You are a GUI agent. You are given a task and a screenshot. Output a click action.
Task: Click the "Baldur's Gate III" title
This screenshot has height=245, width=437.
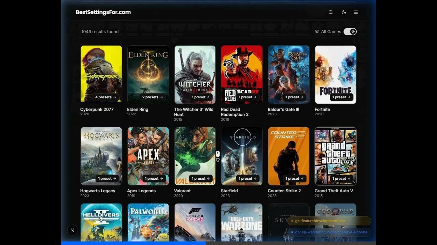283,110
